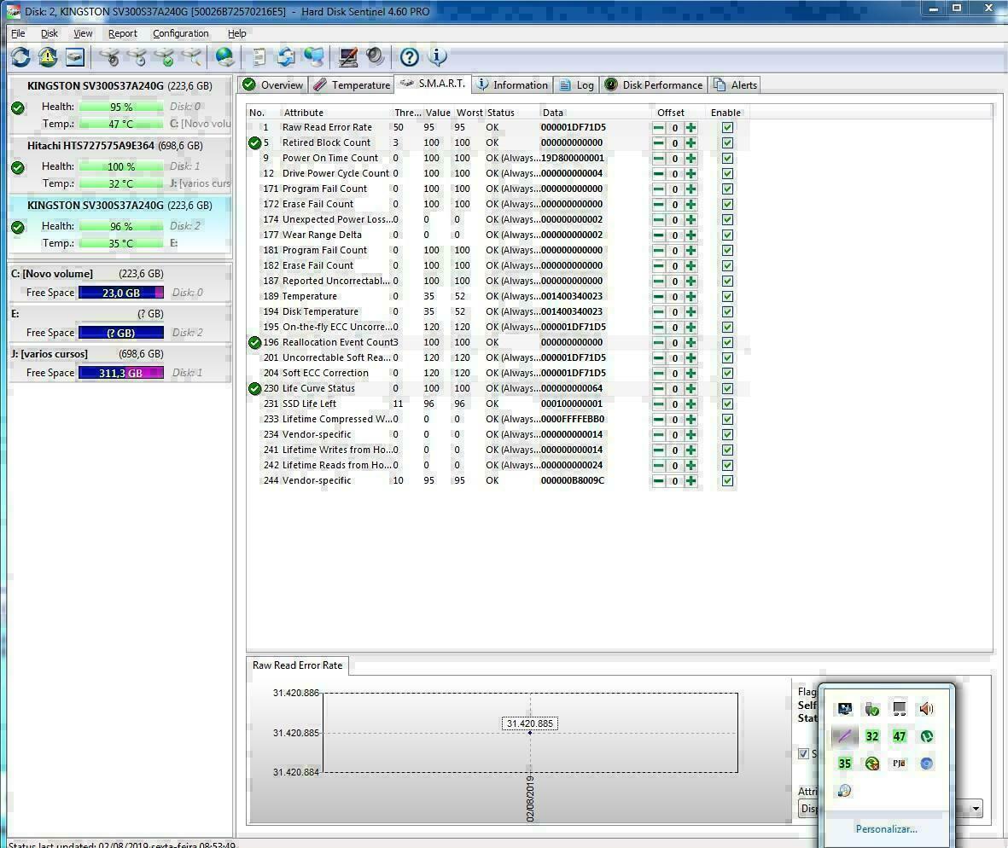Click the temperature 32 tray icon

click(871, 736)
